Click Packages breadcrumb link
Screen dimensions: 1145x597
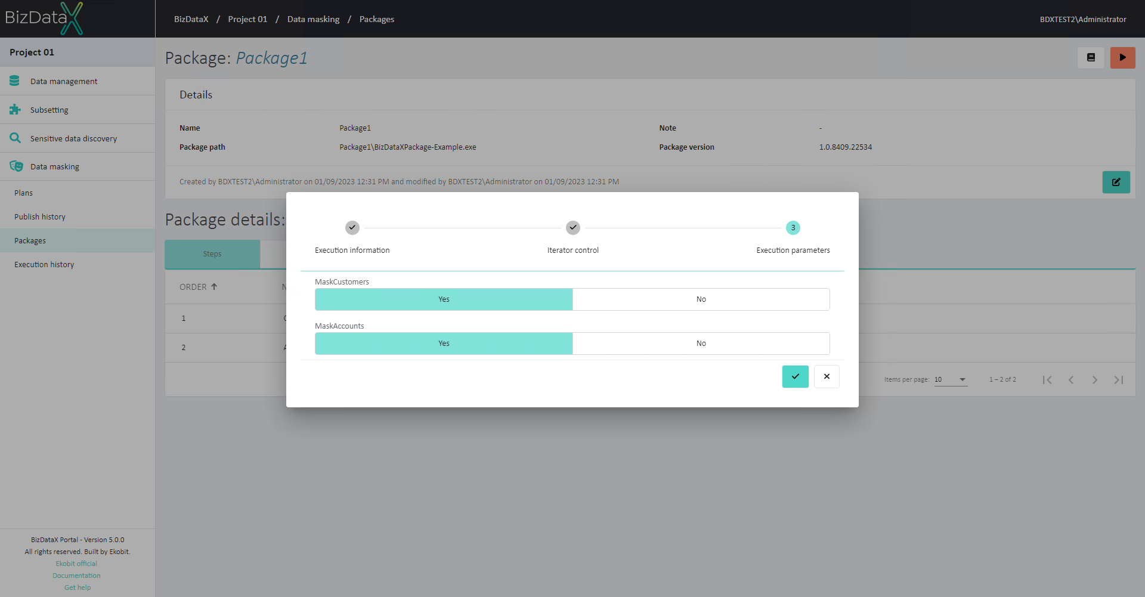click(x=377, y=19)
